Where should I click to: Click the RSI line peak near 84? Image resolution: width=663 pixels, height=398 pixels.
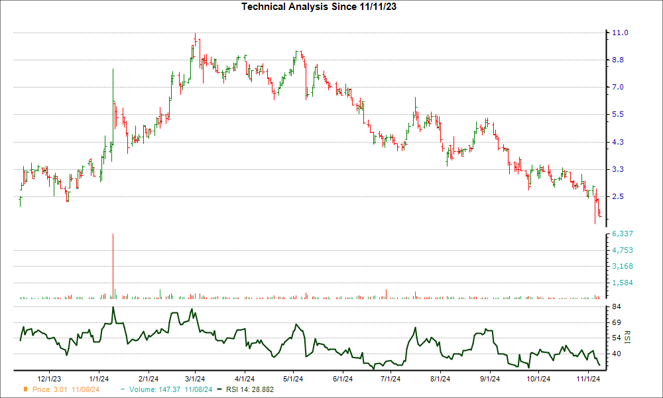click(113, 308)
